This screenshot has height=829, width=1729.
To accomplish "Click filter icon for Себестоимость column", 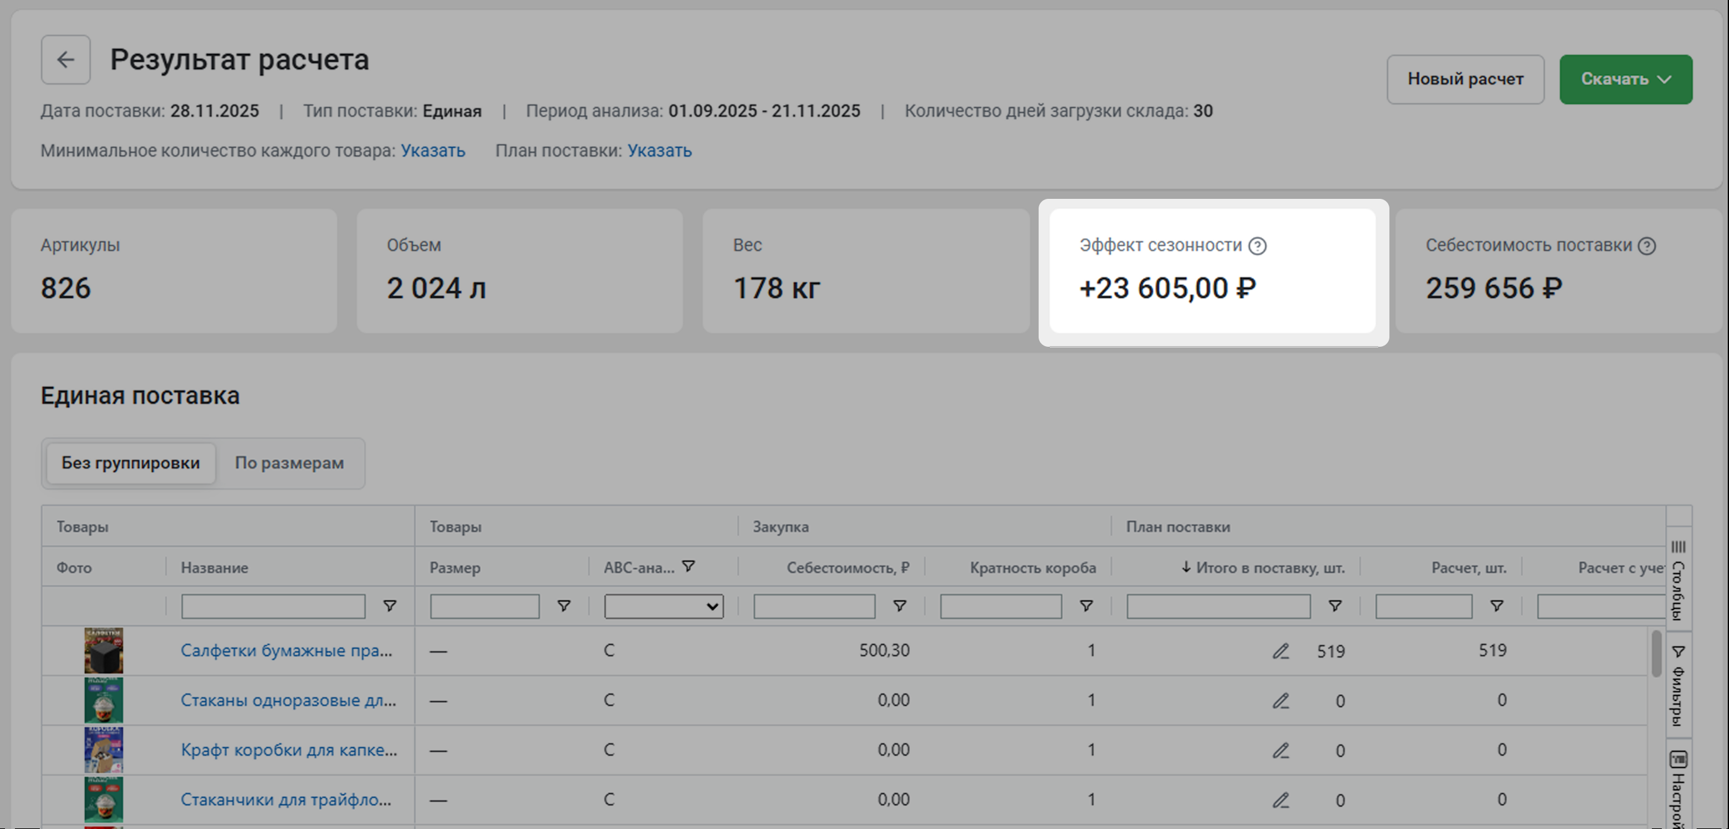I will coord(899,607).
